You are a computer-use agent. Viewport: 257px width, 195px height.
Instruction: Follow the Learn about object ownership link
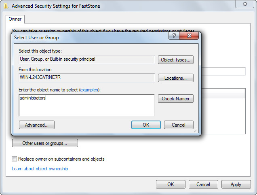(x=40, y=169)
